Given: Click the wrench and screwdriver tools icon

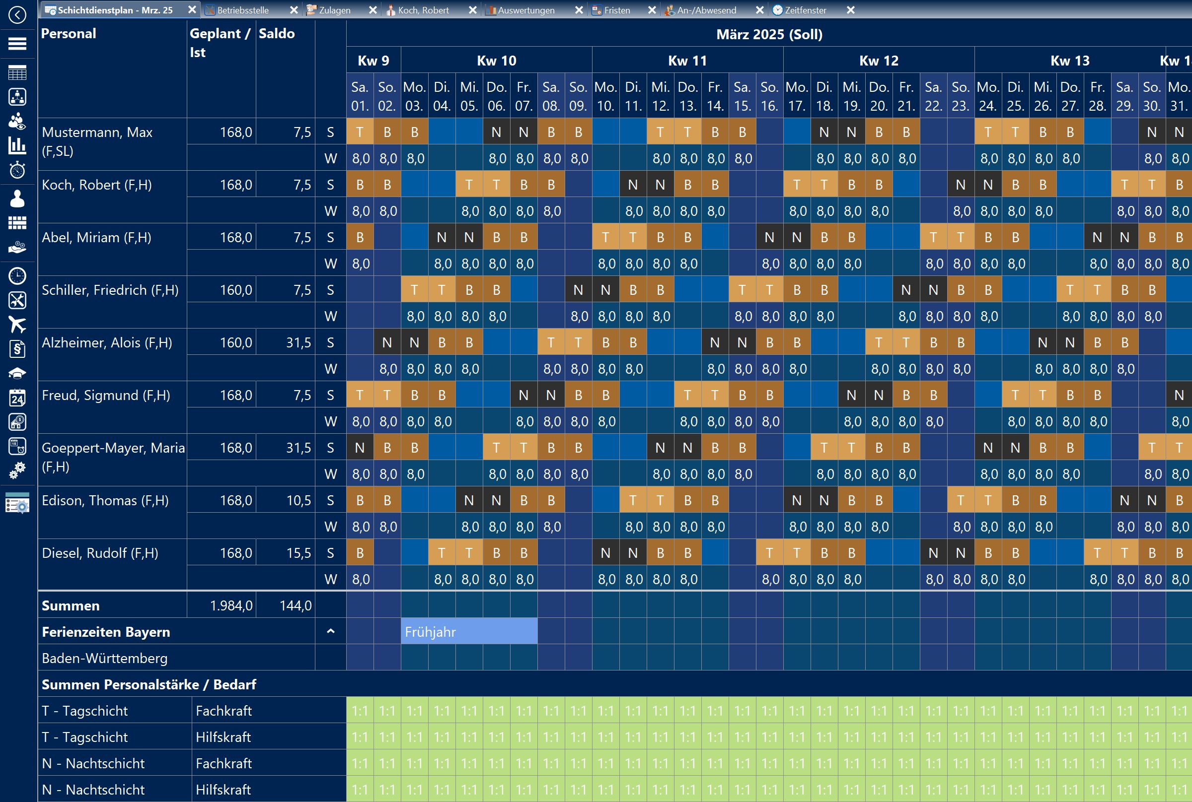Looking at the screenshot, I should (17, 300).
